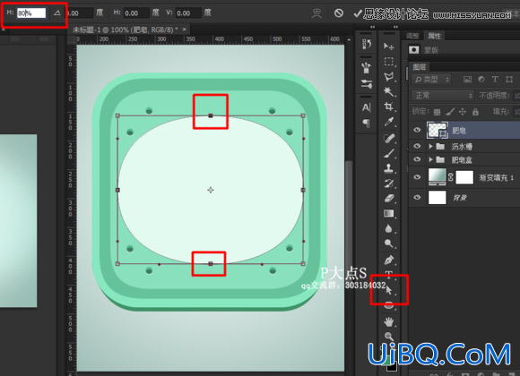Select the 肥皂 layer thumbnail

click(438, 130)
